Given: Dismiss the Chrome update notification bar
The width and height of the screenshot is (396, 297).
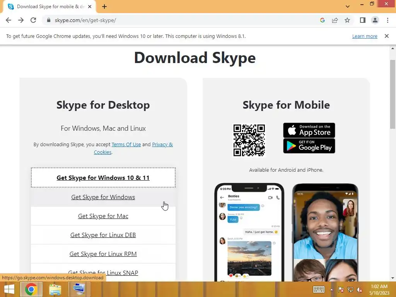Looking at the screenshot, I should coord(386,36).
